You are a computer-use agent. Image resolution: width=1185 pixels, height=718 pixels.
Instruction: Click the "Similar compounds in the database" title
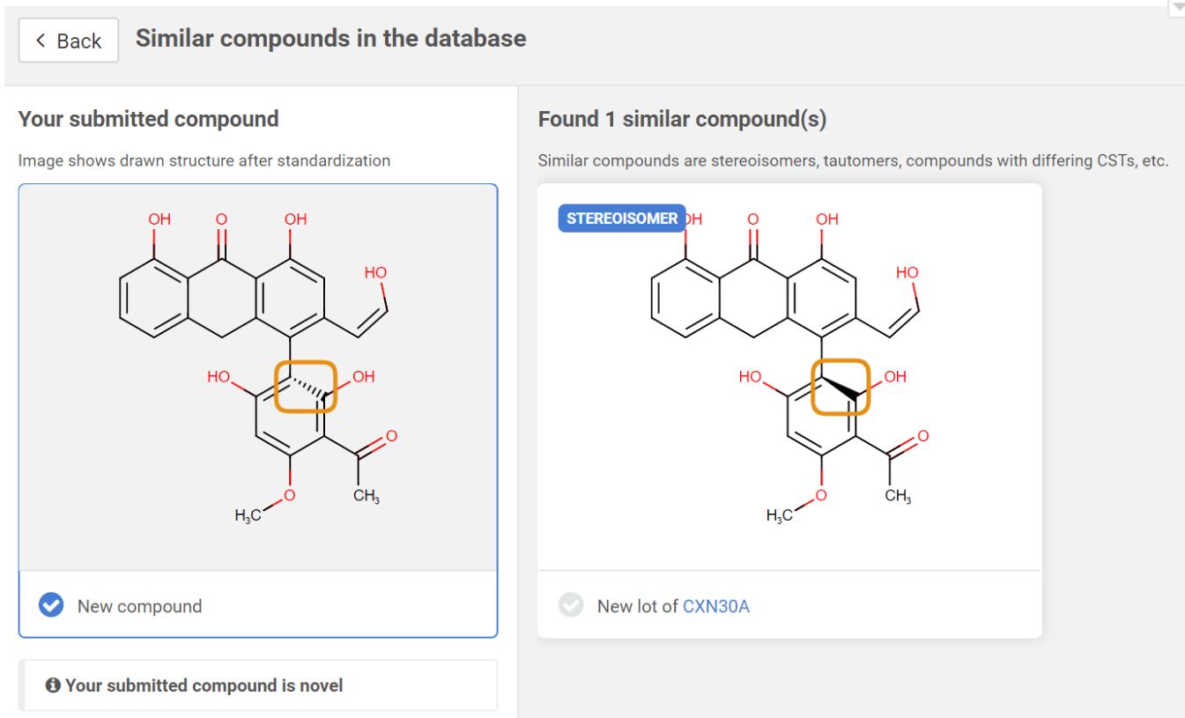(x=330, y=39)
